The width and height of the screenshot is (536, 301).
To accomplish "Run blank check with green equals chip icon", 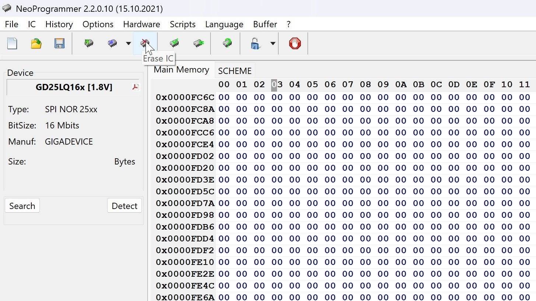I will (x=198, y=43).
